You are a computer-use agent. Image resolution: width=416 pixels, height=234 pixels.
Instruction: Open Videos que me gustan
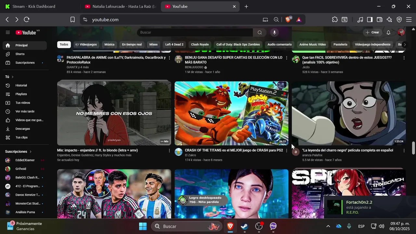coord(25,120)
